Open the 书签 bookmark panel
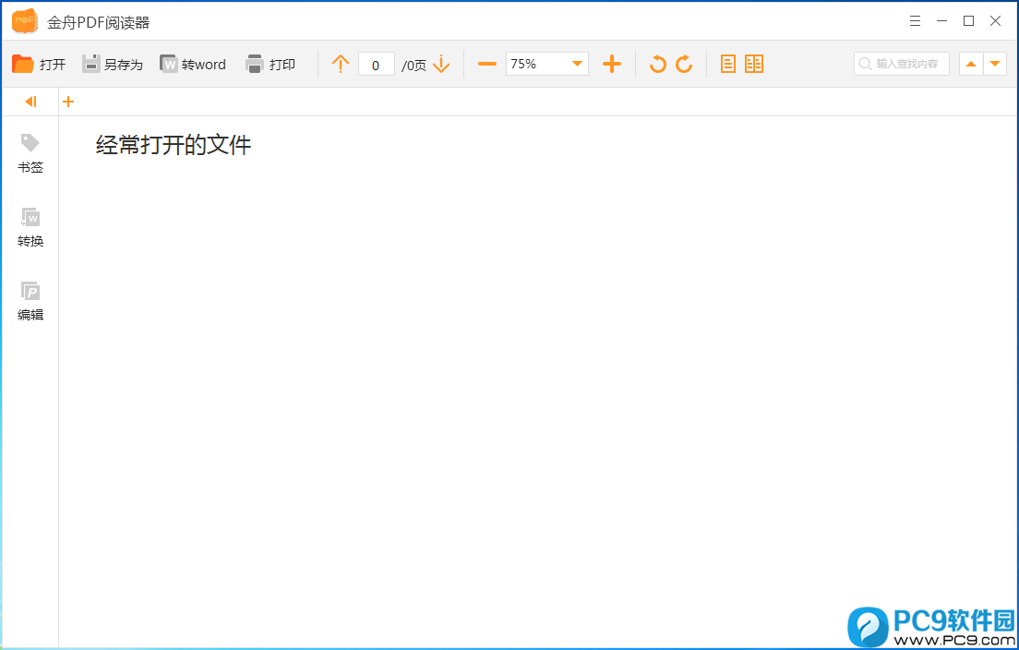 [x=30, y=153]
